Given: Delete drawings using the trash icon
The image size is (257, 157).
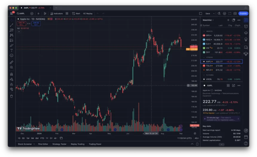Looking at the screenshot, I should click(11, 96).
